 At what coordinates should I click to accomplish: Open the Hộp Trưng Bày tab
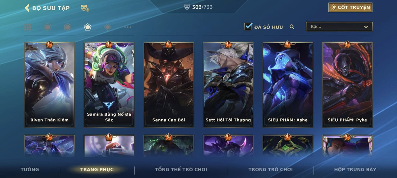[x=355, y=169]
